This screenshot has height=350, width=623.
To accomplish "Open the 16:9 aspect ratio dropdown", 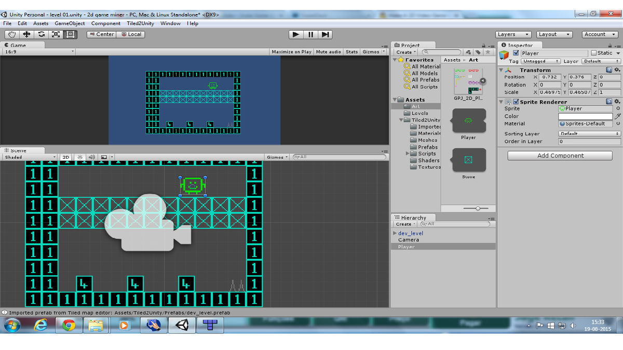I will coord(39,52).
